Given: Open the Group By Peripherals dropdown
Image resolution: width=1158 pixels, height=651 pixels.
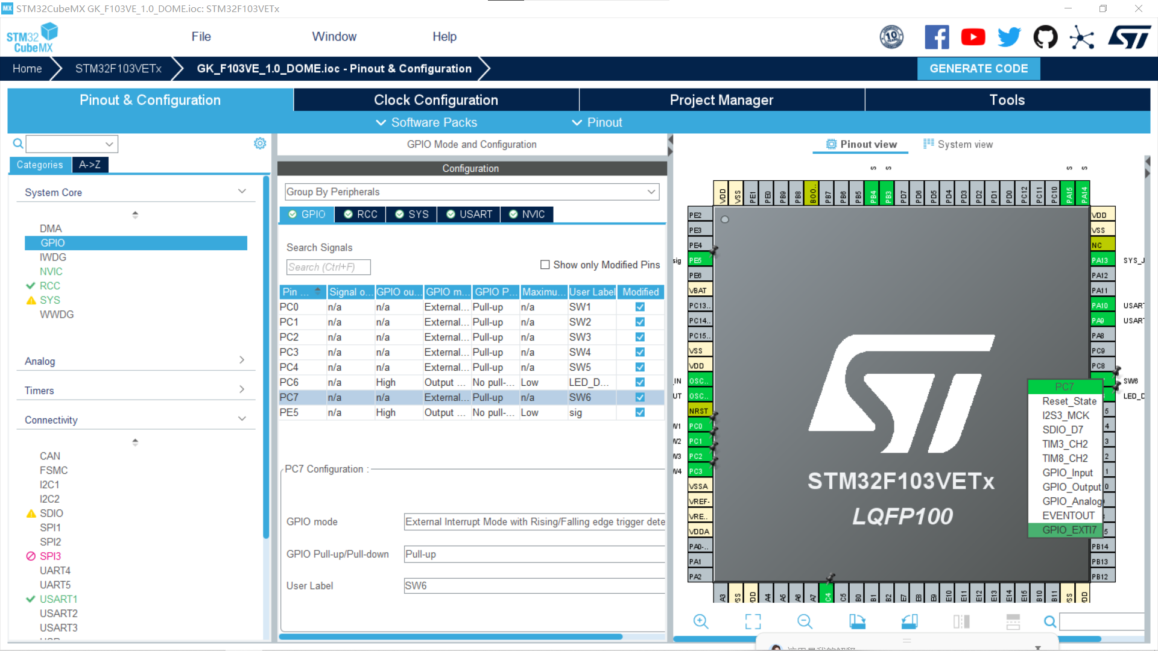Looking at the screenshot, I should coord(651,192).
